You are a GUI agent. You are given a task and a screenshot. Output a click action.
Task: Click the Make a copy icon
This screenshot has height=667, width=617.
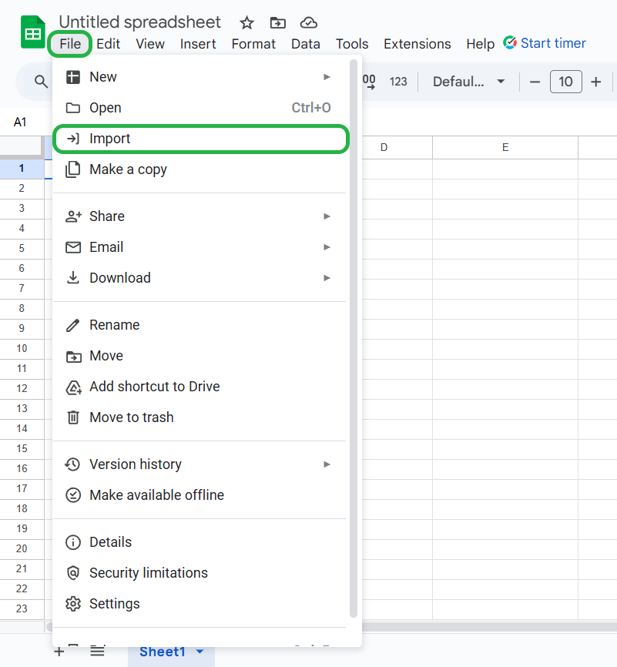[x=72, y=169]
